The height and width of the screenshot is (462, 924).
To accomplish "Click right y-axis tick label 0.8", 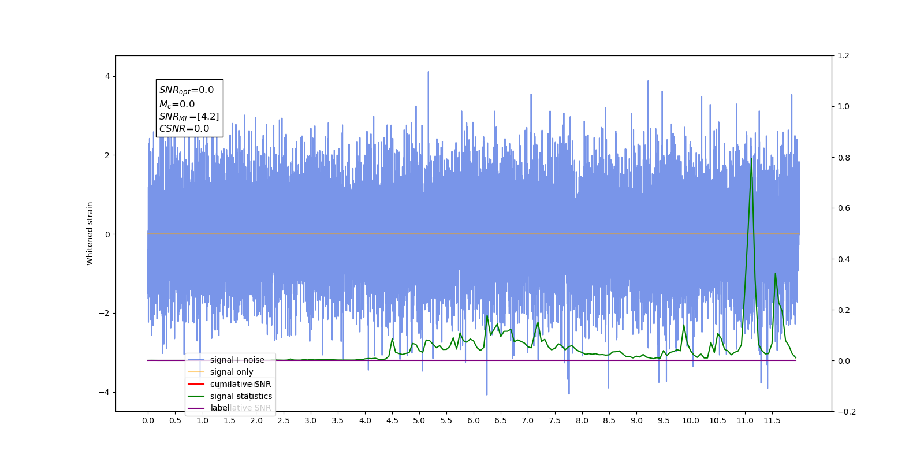I will click(x=844, y=157).
